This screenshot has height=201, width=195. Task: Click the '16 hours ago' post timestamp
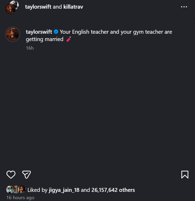coord(20,198)
